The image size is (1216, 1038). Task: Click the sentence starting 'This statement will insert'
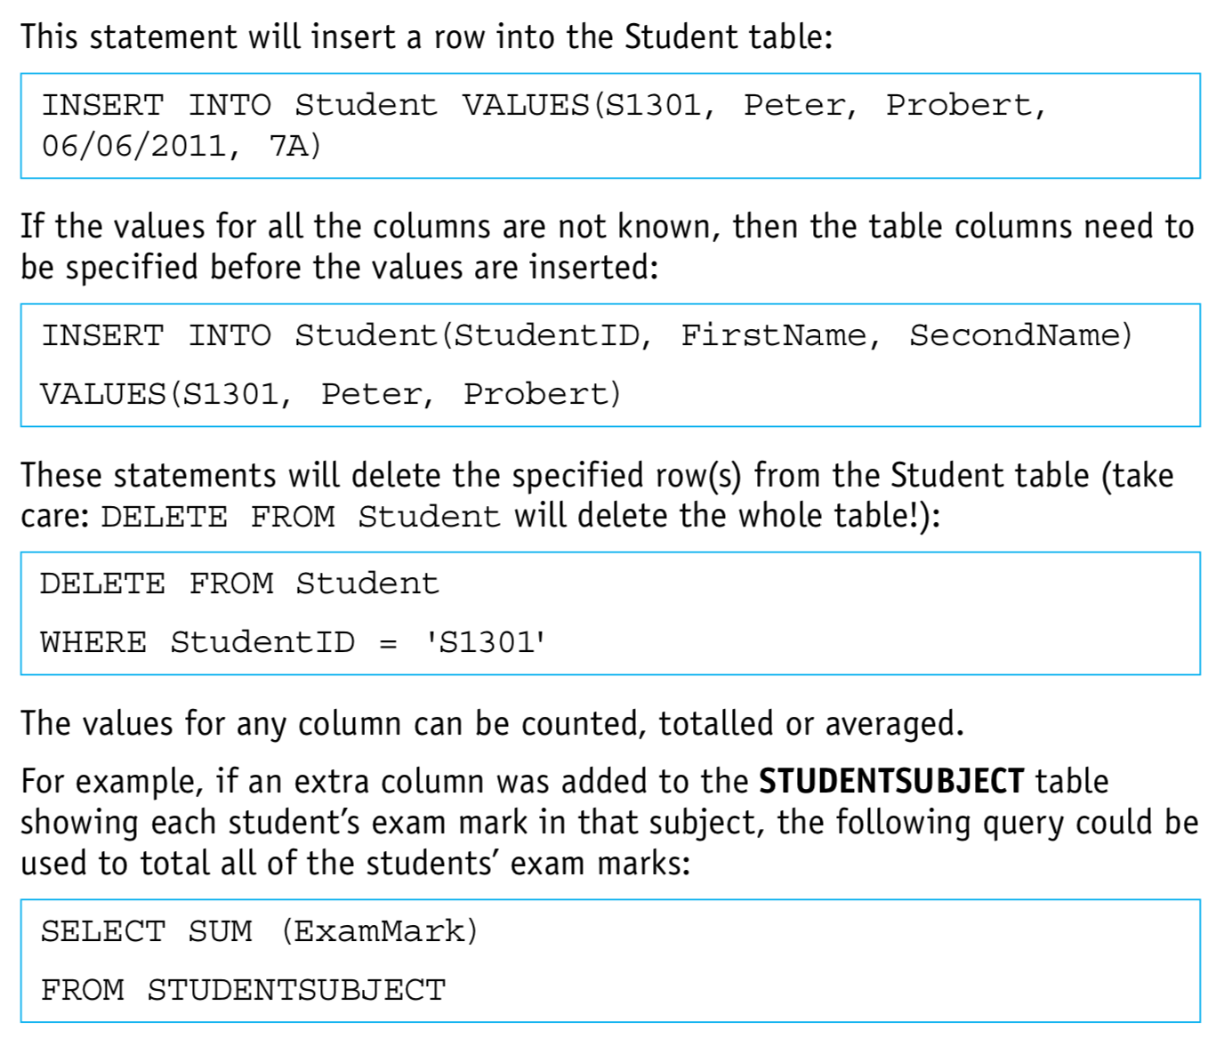(x=426, y=37)
